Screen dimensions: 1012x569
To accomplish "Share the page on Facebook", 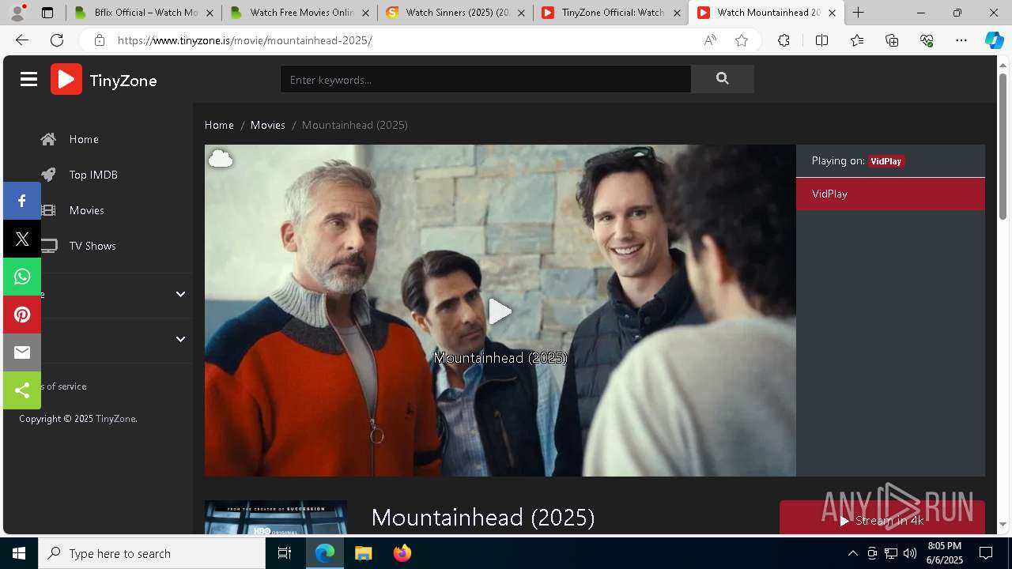I will pyautogui.click(x=22, y=201).
